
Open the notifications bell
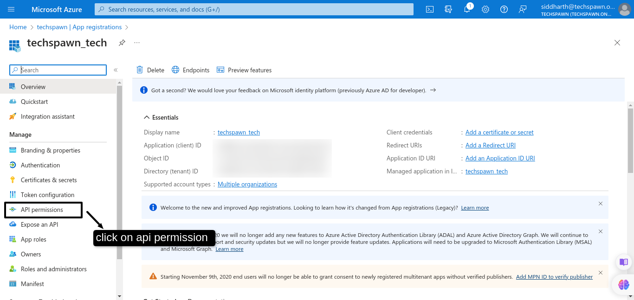(467, 9)
